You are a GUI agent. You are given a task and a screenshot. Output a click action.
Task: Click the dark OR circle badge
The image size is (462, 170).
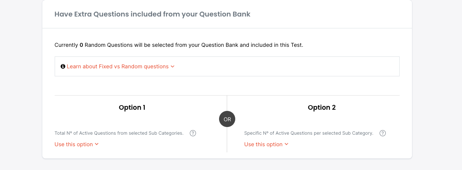[x=227, y=119]
